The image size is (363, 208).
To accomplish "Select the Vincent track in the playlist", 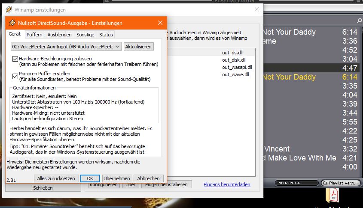I will click(311, 149).
